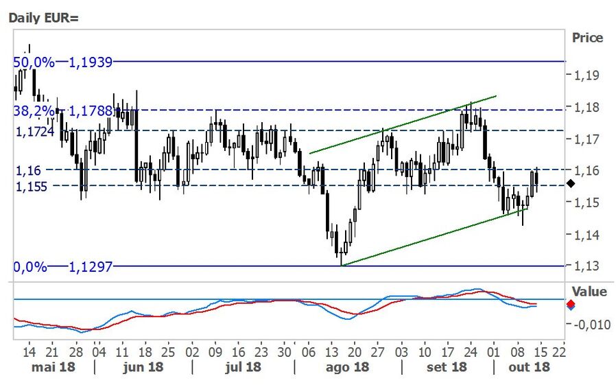This screenshot has width=616, height=385.
Task: Click the 'jul 18' month label
Action: tap(244, 367)
